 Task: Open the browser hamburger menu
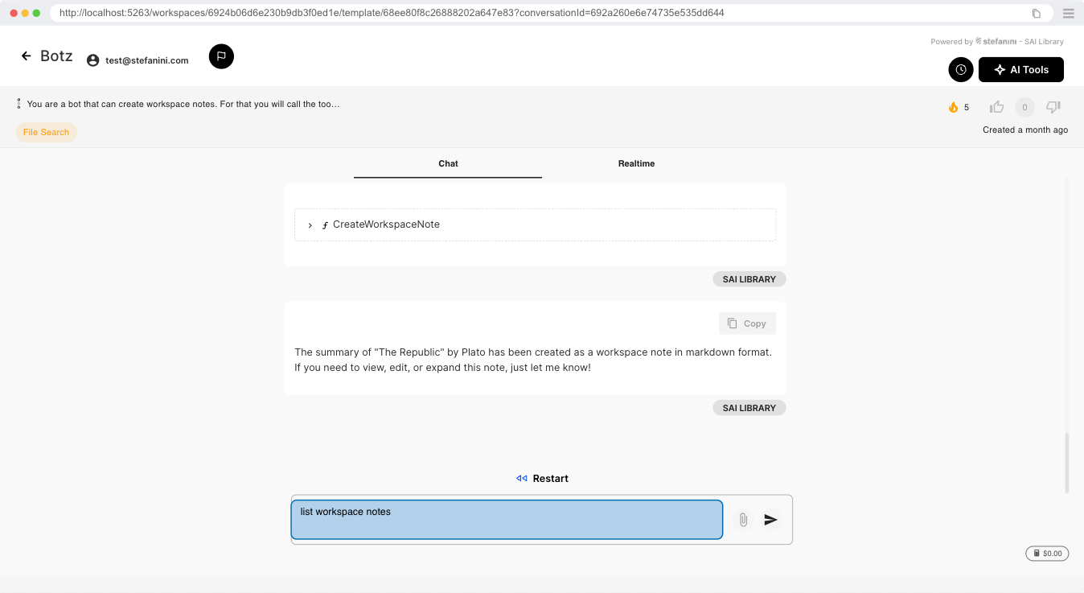coord(1068,13)
